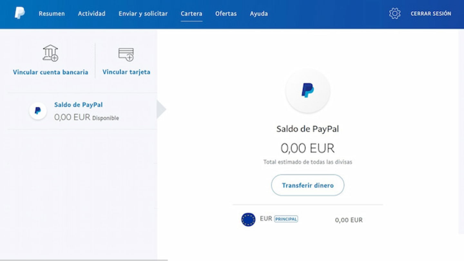
Task: Click PayPal icon beside Saldo de PayPal list row
Action: (x=38, y=111)
